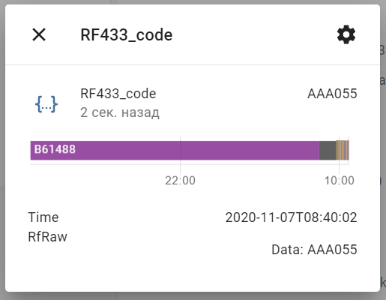This screenshot has height=300, width=386.
Task: Close the RF433_code dialog with X
Action: tap(39, 34)
